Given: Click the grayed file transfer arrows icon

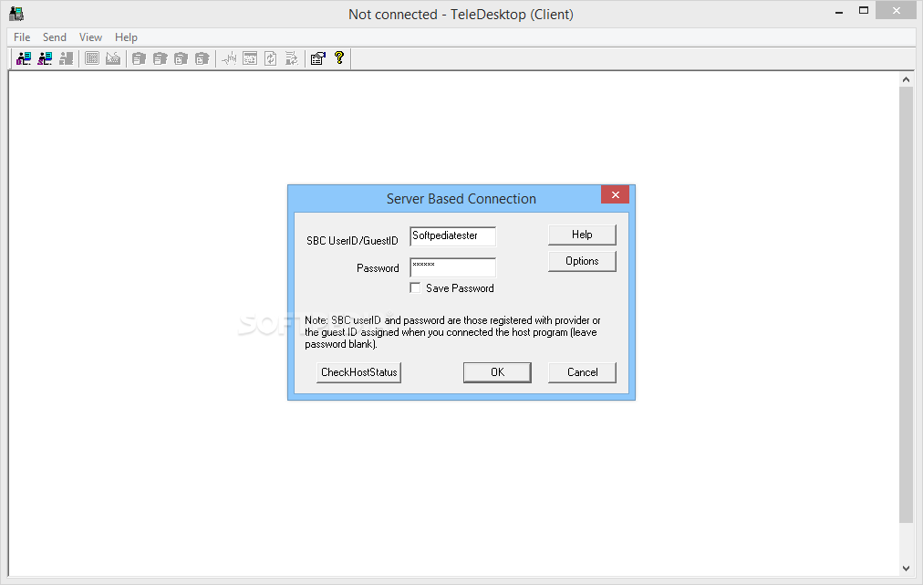Looking at the screenshot, I should coord(292,58).
